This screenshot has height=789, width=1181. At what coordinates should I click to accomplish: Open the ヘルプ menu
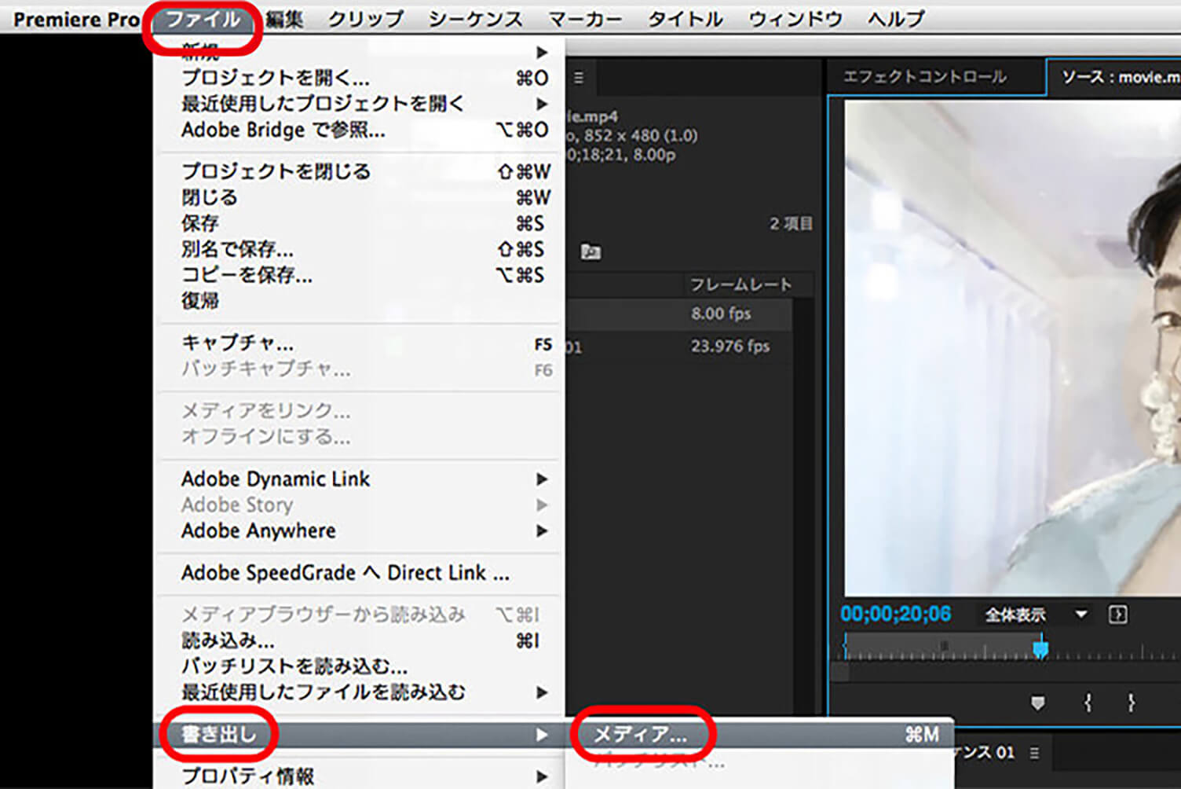tap(896, 19)
